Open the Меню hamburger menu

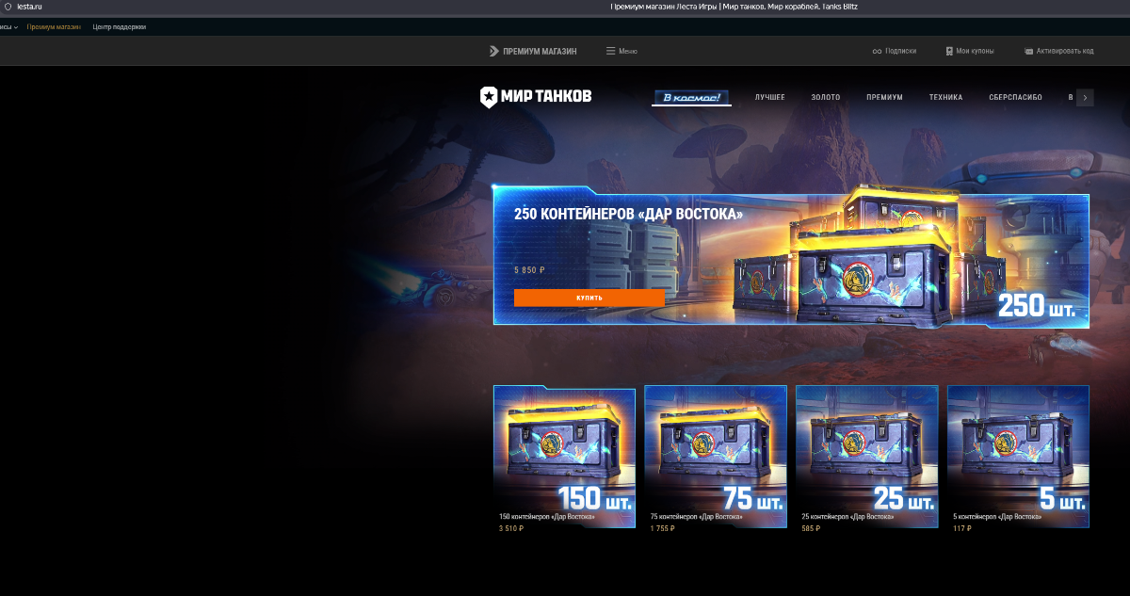pyautogui.click(x=621, y=51)
